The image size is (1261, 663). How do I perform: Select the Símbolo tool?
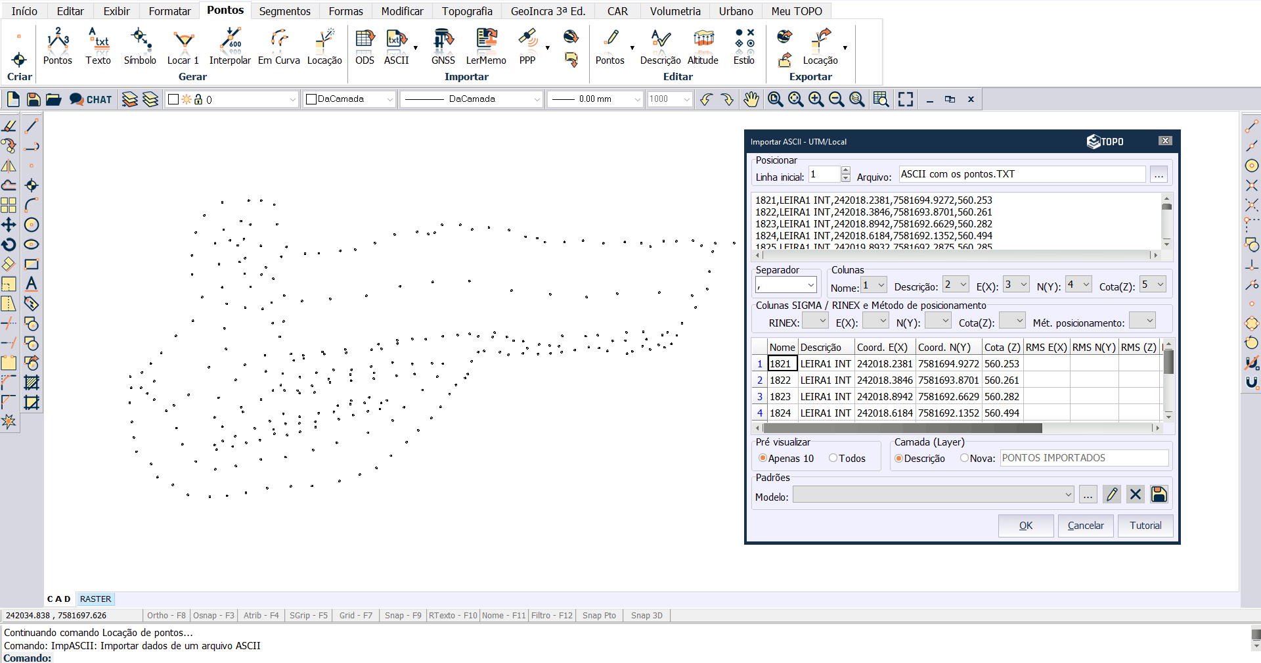point(140,47)
